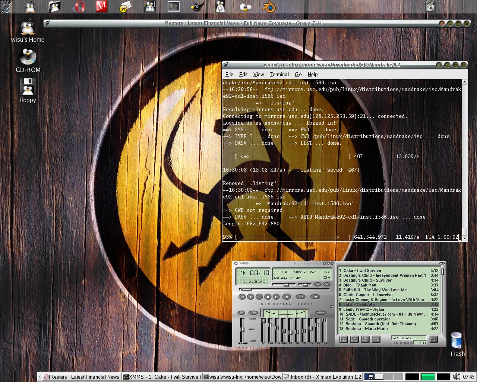The height and width of the screenshot is (382, 477).
Task: Open the equalizer PRESETS menu
Action: (x=321, y=313)
